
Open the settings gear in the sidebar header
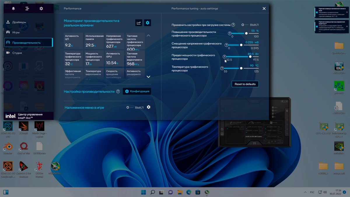(x=41, y=8)
